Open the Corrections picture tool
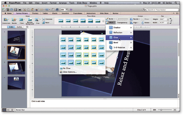The image size is (183, 115). tap(6, 21)
